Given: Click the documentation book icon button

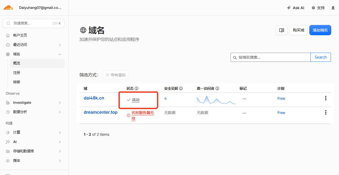Looking at the screenshot, I should point(282,30).
